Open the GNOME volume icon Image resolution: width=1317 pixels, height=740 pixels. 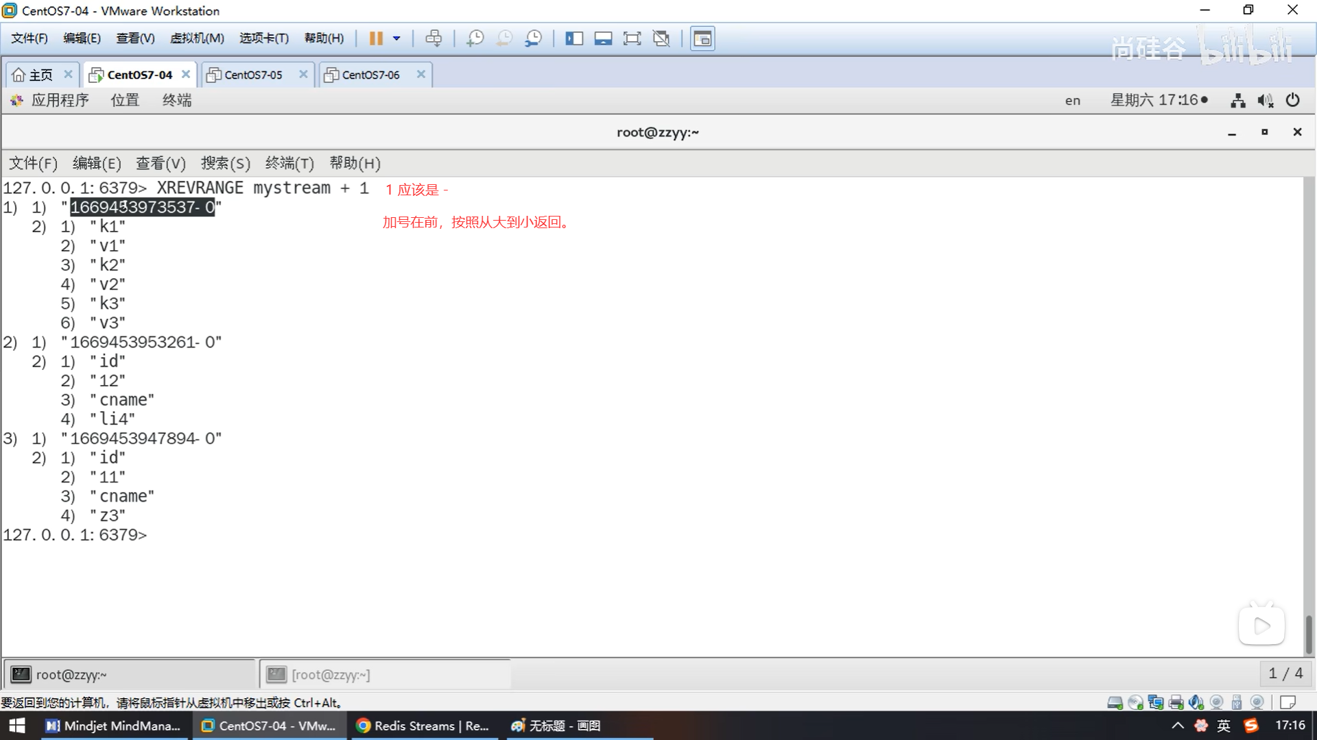[x=1265, y=101]
